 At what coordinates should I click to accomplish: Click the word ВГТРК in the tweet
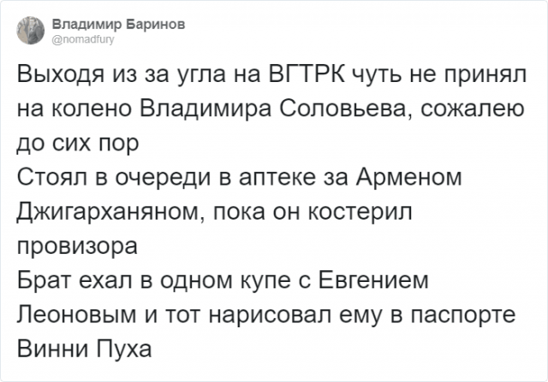click(307, 74)
